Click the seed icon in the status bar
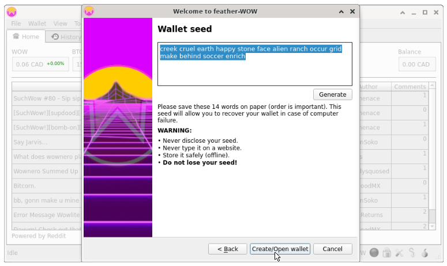Image resolution: width=447 pixels, height=266 pixels. click(412, 253)
